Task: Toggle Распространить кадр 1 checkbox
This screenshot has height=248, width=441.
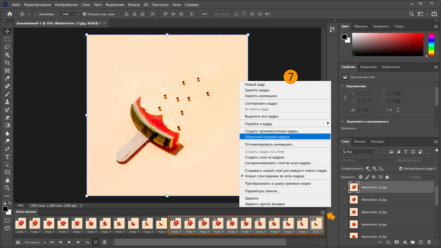Action: click(x=401, y=169)
